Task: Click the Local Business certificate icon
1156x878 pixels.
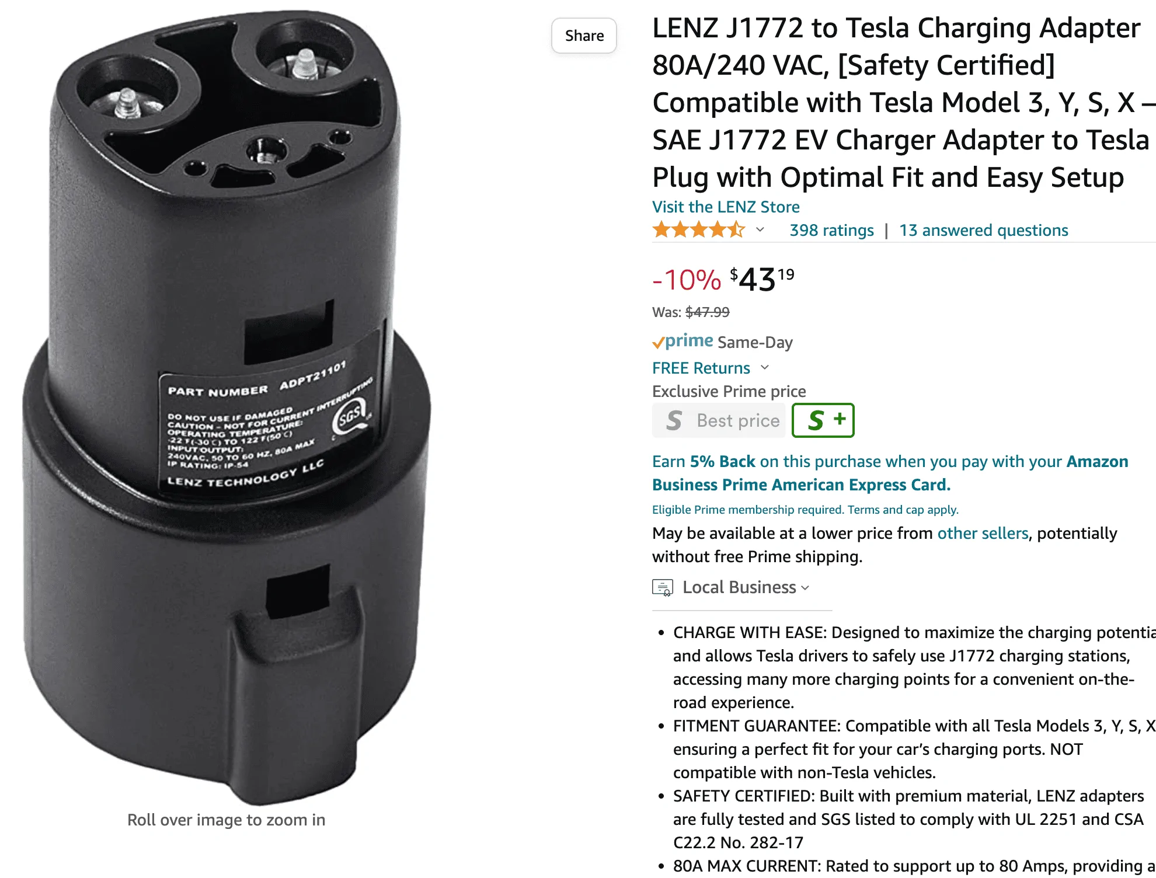Action: [x=663, y=587]
